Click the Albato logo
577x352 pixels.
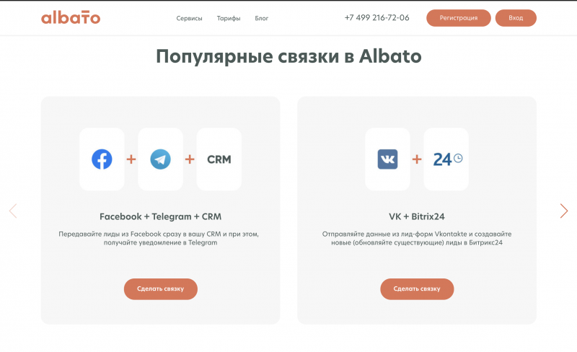click(x=71, y=17)
